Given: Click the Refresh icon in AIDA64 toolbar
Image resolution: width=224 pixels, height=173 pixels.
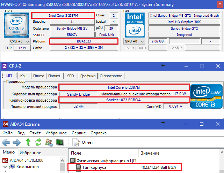Looking at the screenshot, I should pos(38,142).
